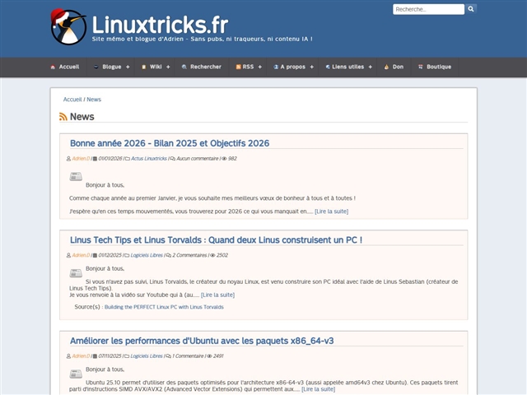
Task: Click 2 Commentaires on Linus post
Action: tap(189, 255)
